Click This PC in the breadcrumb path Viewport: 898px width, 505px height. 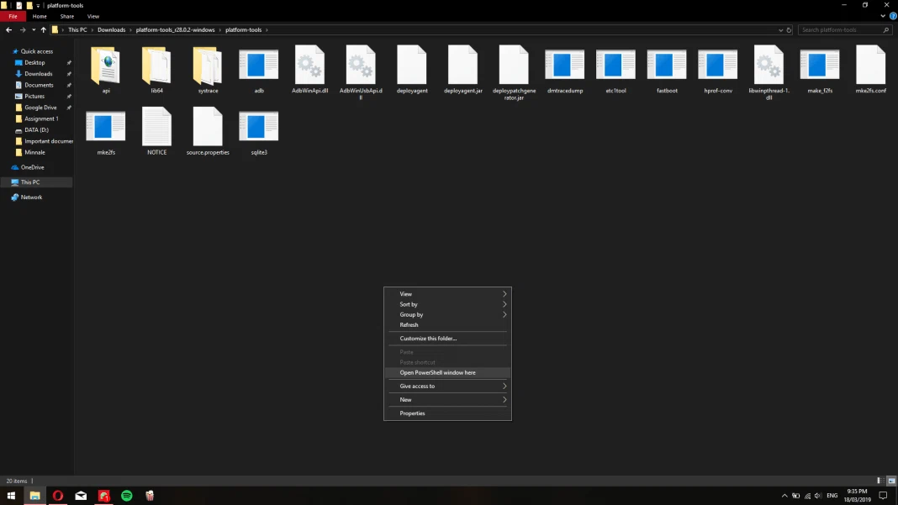[77, 29]
